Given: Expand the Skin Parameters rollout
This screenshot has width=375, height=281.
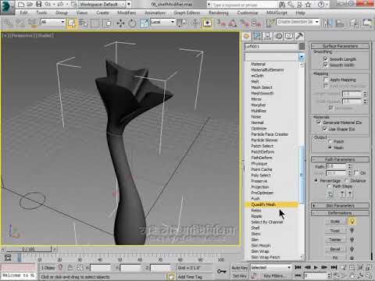Looking at the screenshot, I should coord(340,205).
